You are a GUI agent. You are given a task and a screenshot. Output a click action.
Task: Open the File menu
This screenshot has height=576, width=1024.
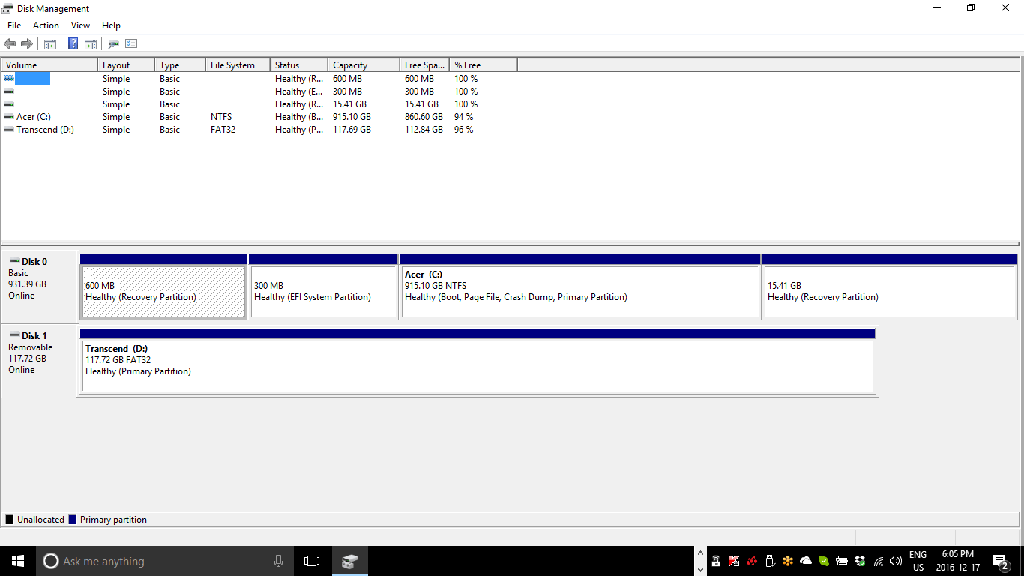(14, 25)
